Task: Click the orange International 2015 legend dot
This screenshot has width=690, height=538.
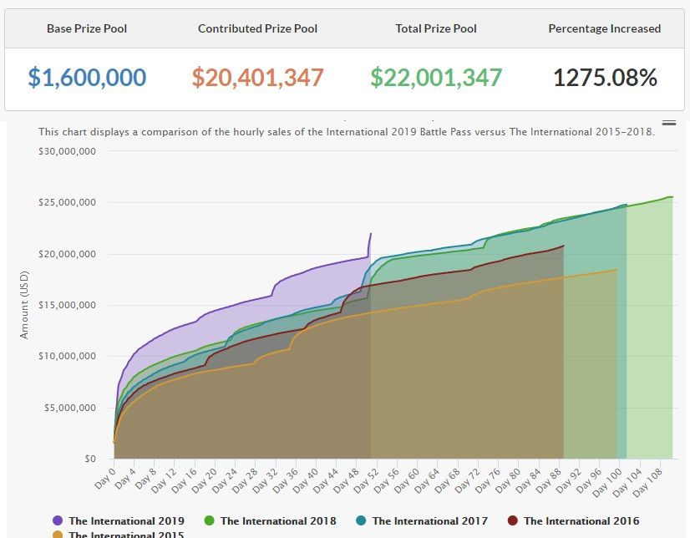Action: [57, 535]
